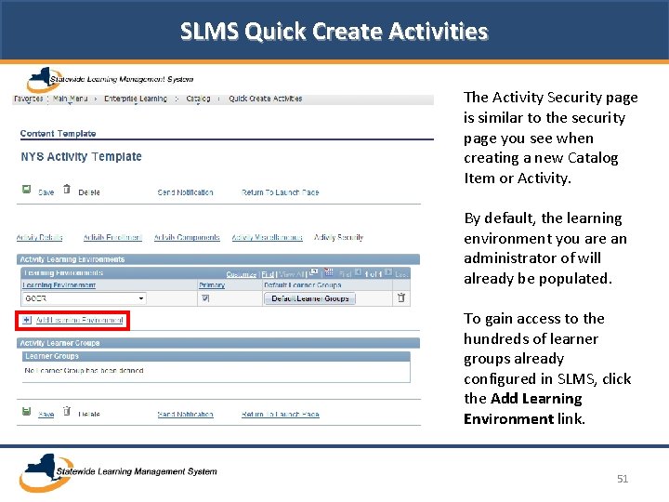This screenshot has width=669, height=502.
Task: Click 'No Learner Group has been defined' text
Action: point(84,371)
